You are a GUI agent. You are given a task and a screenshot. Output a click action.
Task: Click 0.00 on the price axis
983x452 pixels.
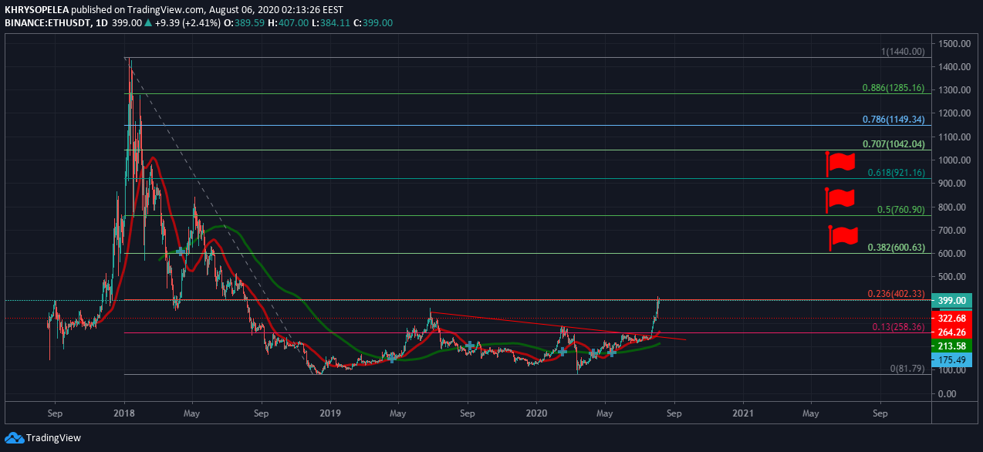coord(949,394)
